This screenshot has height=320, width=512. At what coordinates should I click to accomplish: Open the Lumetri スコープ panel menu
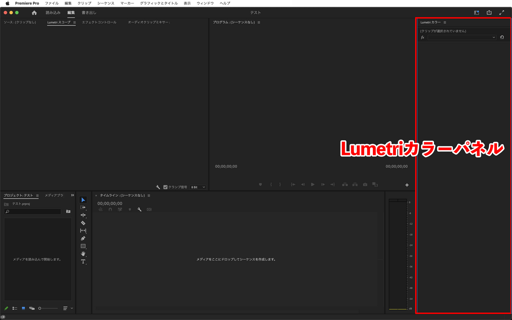pos(74,22)
